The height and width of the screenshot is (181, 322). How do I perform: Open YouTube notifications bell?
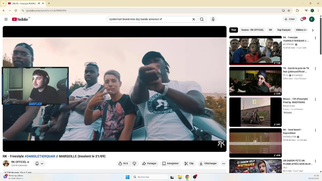(303, 19)
